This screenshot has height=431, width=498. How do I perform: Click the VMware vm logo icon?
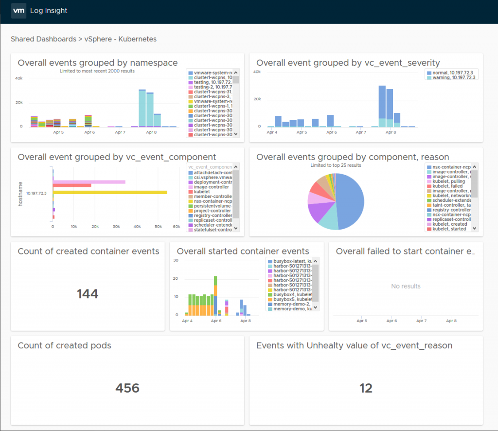coord(18,10)
